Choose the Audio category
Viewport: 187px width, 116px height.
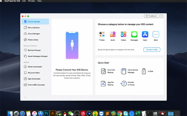113,36
